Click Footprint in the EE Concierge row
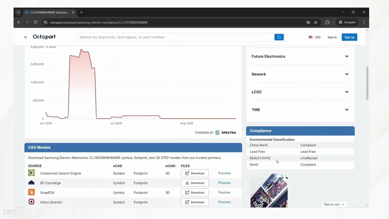Image resolution: width=389 pixels, height=219 pixels. pyautogui.click(x=141, y=183)
